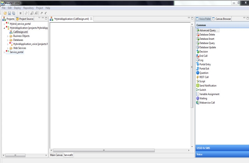
Task: Click the Save icon in toolbar
Action: pyautogui.click(x=9, y=13)
